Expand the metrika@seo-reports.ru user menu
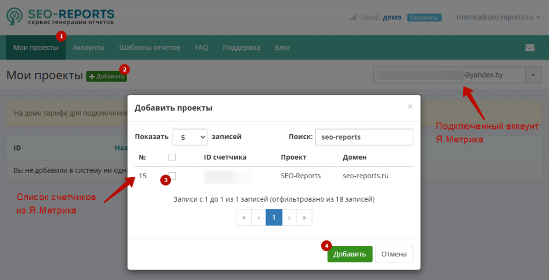The image size is (549, 280). (498, 17)
